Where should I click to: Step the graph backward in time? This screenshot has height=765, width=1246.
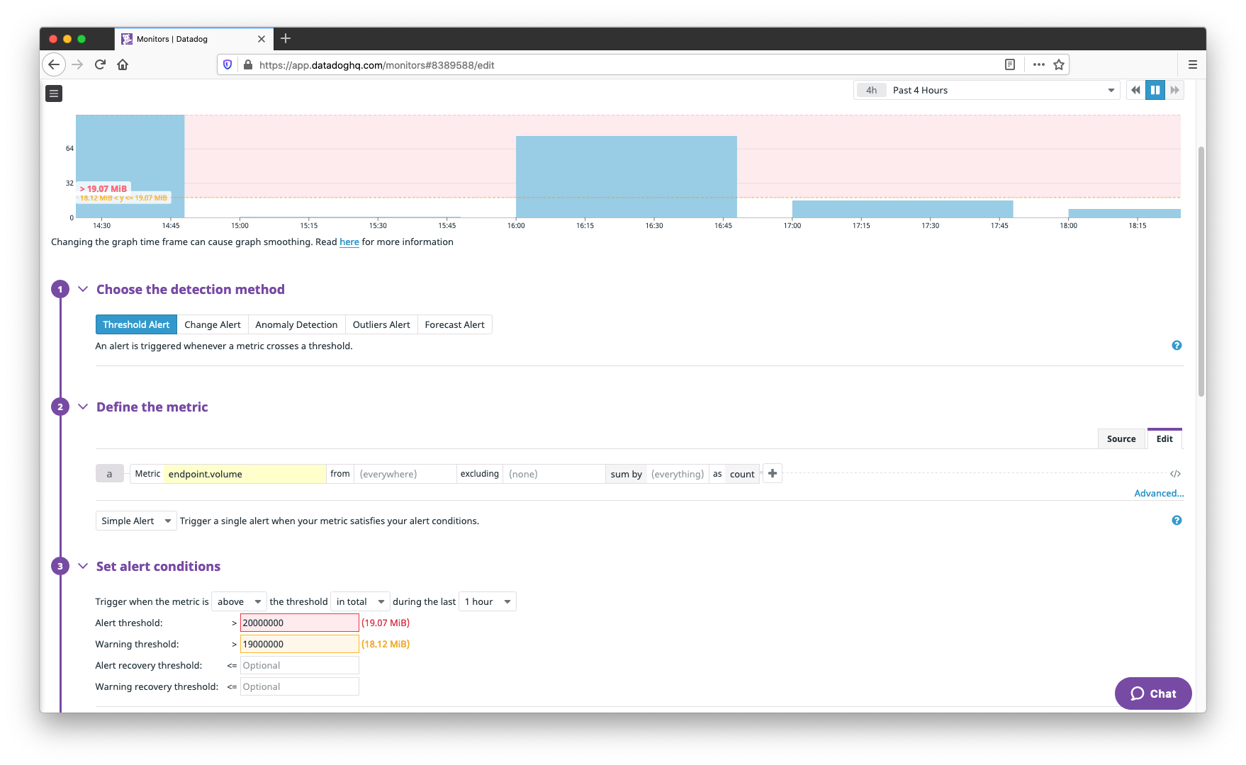coord(1135,90)
